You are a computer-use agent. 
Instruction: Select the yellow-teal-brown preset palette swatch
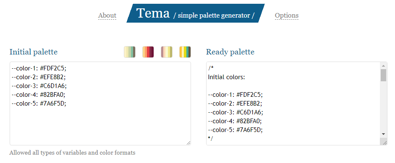(185, 52)
